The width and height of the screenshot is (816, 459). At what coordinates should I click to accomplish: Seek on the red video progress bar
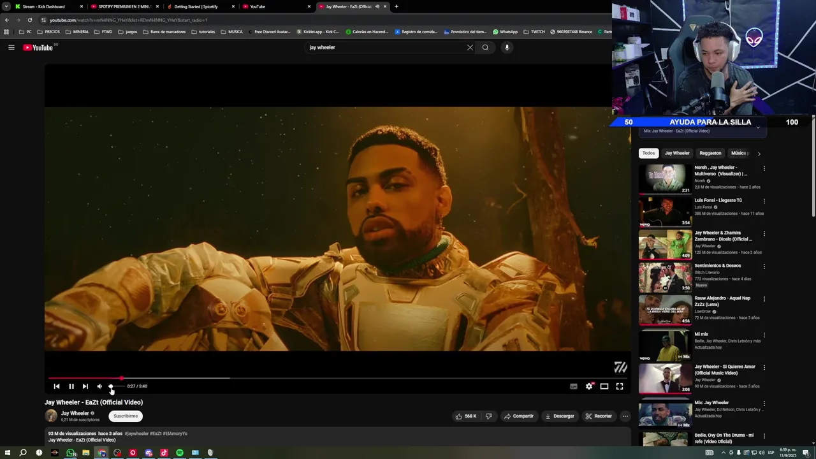[x=338, y=378]
